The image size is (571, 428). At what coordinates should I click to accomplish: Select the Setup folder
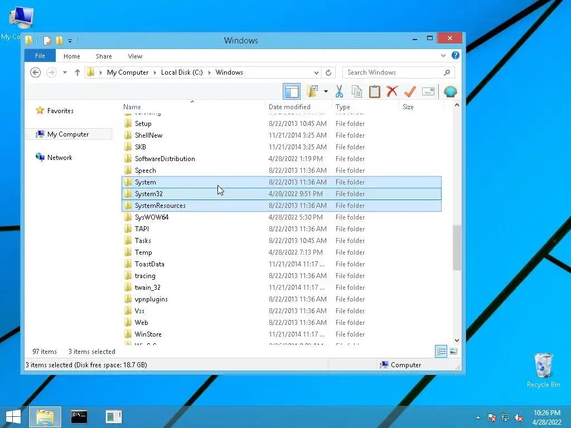point(281,124)
